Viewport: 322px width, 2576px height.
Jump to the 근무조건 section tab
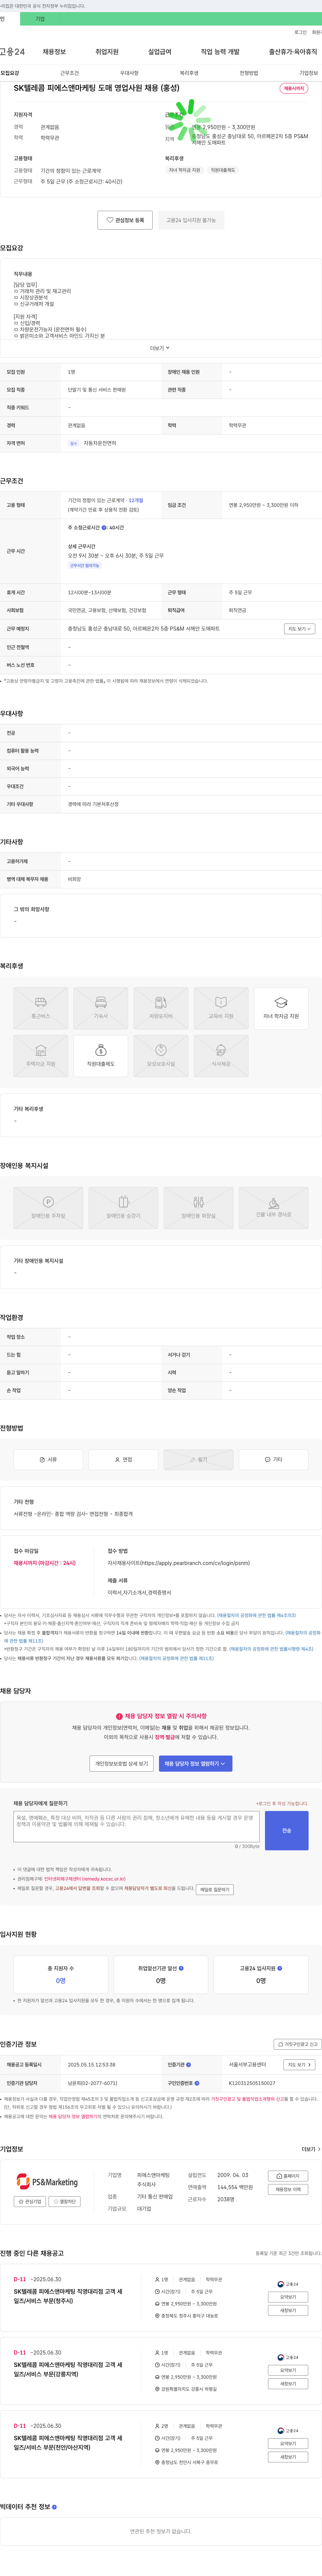pos(70,73)
